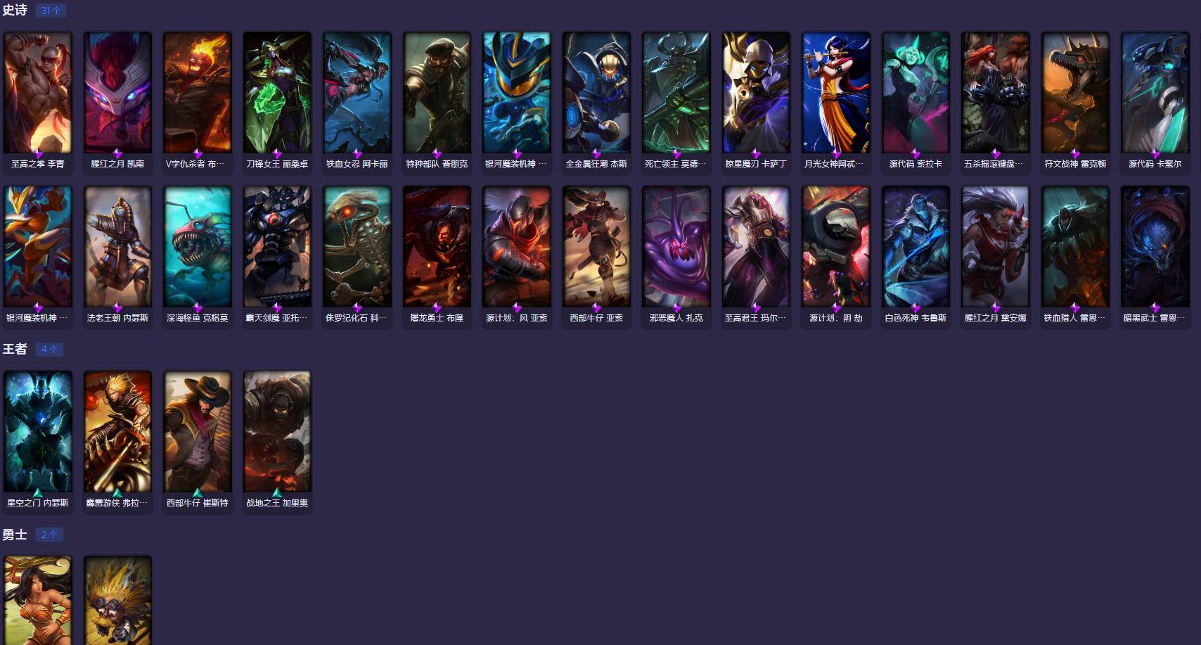Click the 4个 count badge beside 王者
This screenshot has width=1201, height=645.
[x=49, y=349]
